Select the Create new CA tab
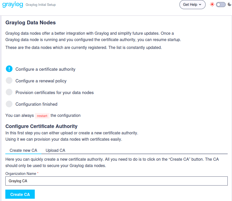The image size is (232, 201). [x=23, y=150]
